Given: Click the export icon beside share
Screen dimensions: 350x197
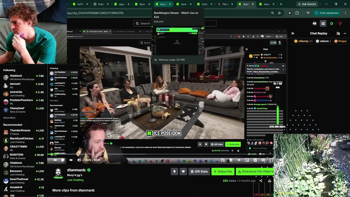Looking at the screenshot, I should [x=270, y=181].
